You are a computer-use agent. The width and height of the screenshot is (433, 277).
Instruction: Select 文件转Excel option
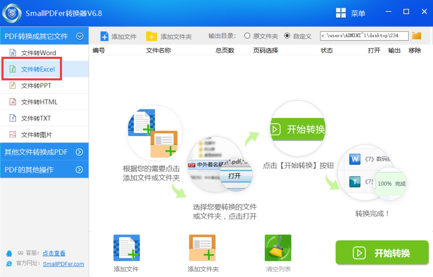coord(44,69)
